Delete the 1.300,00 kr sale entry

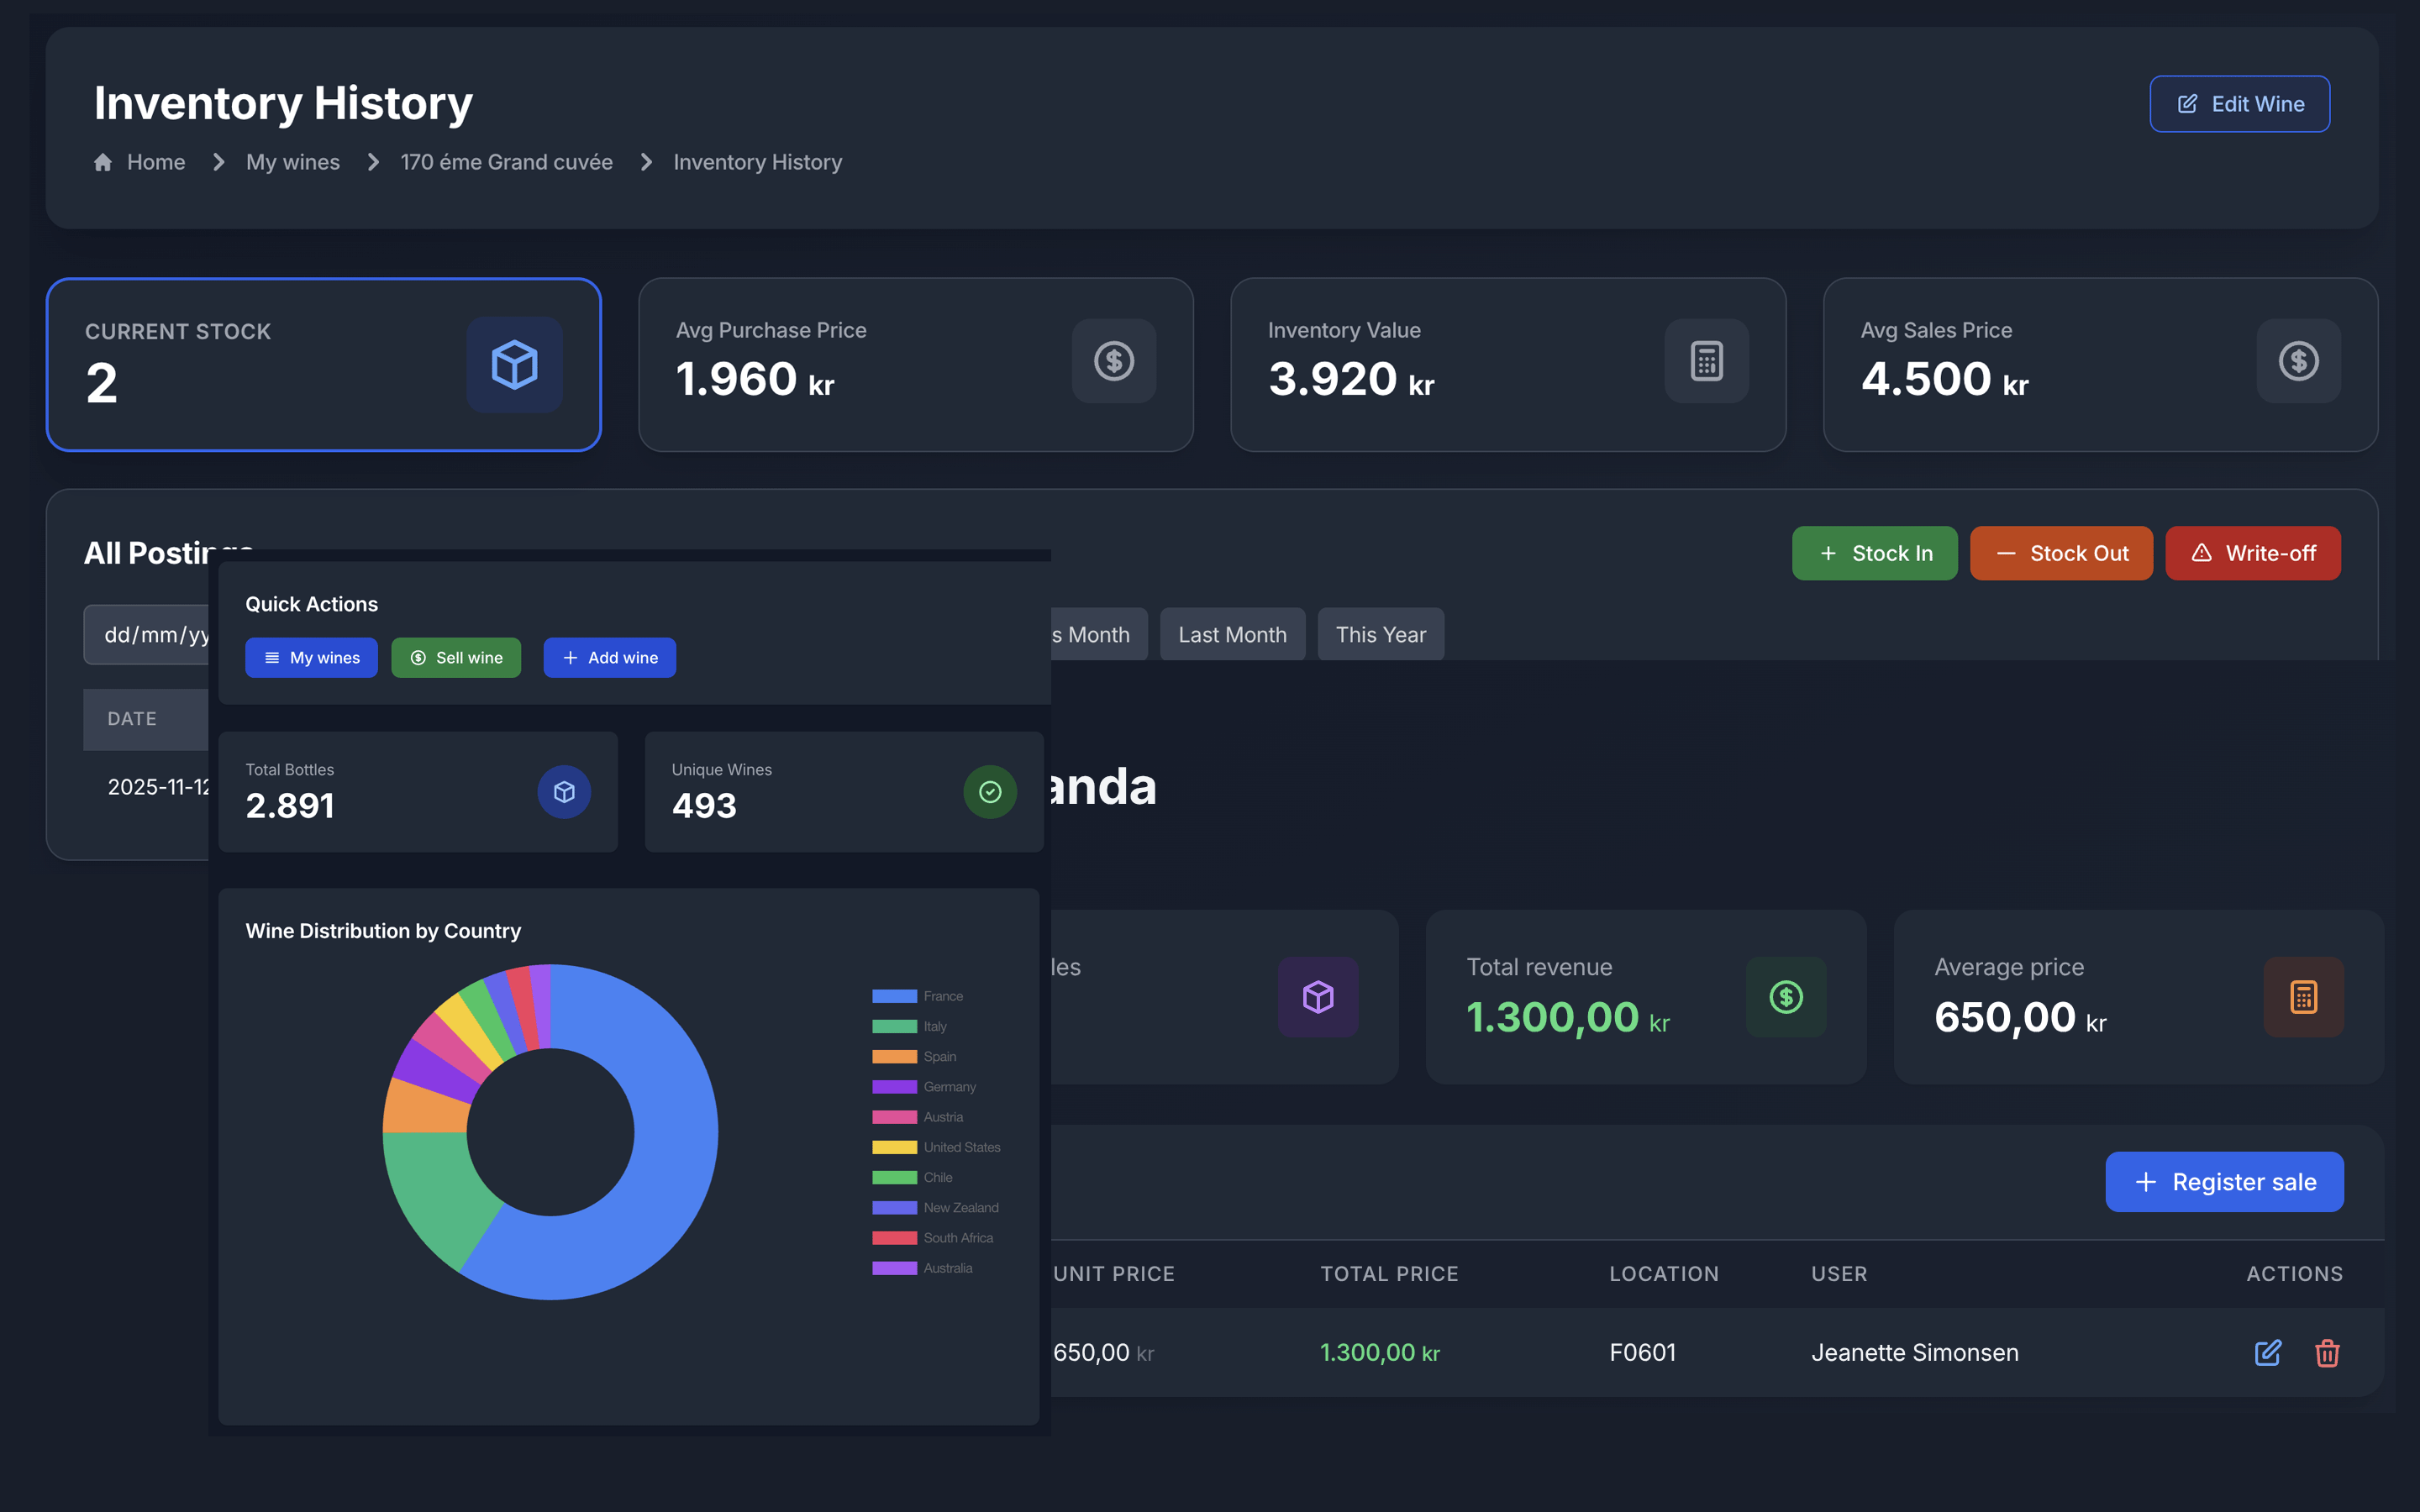coord(2327,1352)
